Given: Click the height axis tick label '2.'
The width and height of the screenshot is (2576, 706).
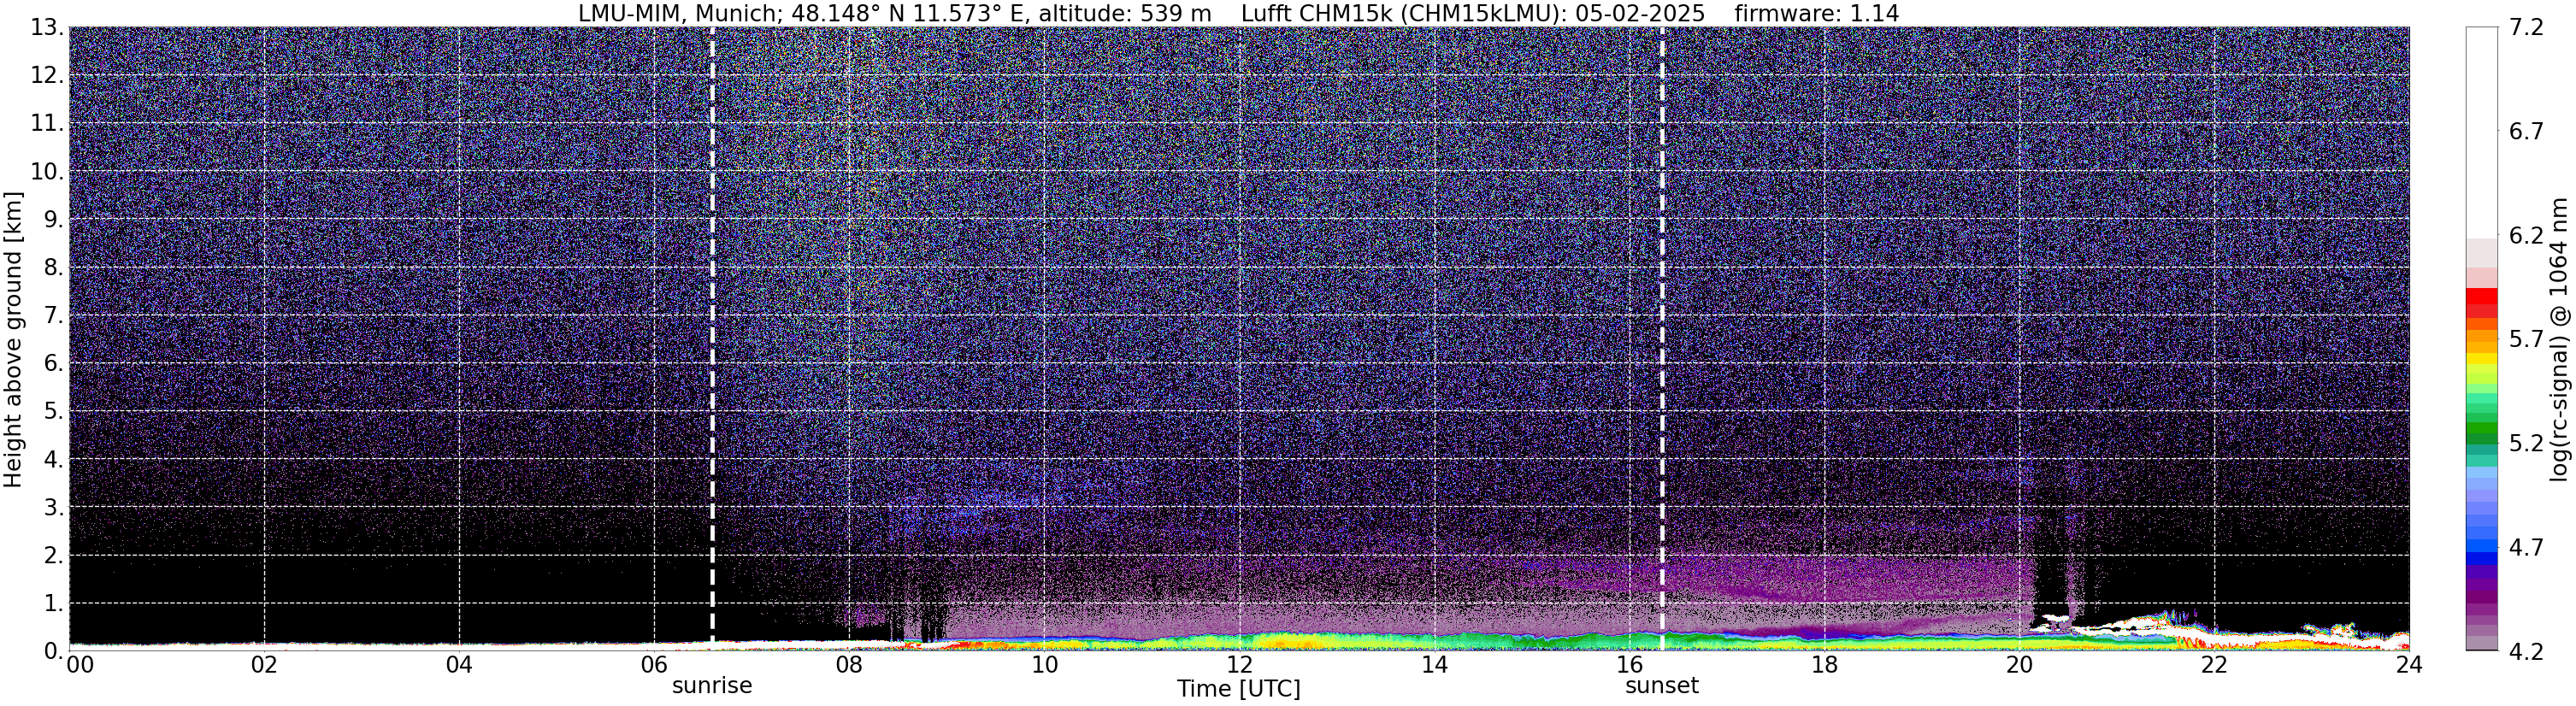Looking at the screenshot, I should click(x=53, y=556).
